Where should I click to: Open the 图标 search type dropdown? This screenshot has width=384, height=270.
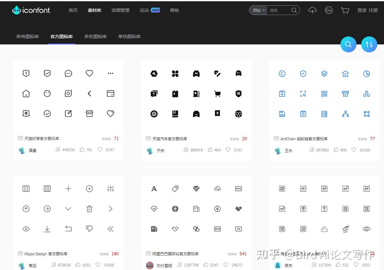(259, 10)
